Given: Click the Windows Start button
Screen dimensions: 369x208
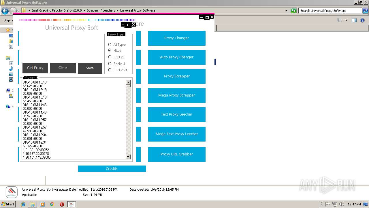Looking at the screenshot, I should [8, 204].
